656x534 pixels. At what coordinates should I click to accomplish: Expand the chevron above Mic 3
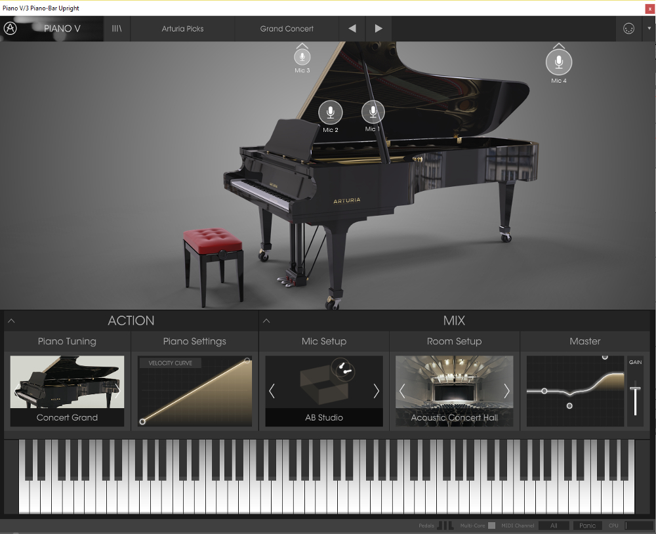point(302,46)
